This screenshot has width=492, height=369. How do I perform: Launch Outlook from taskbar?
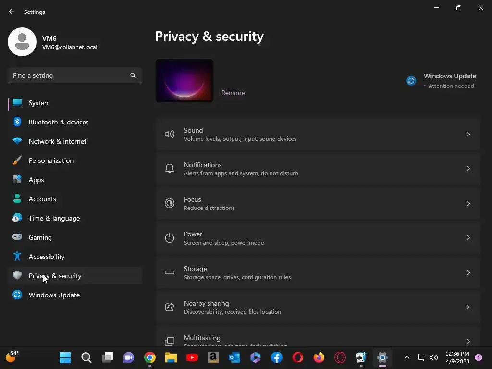(234, 357)
